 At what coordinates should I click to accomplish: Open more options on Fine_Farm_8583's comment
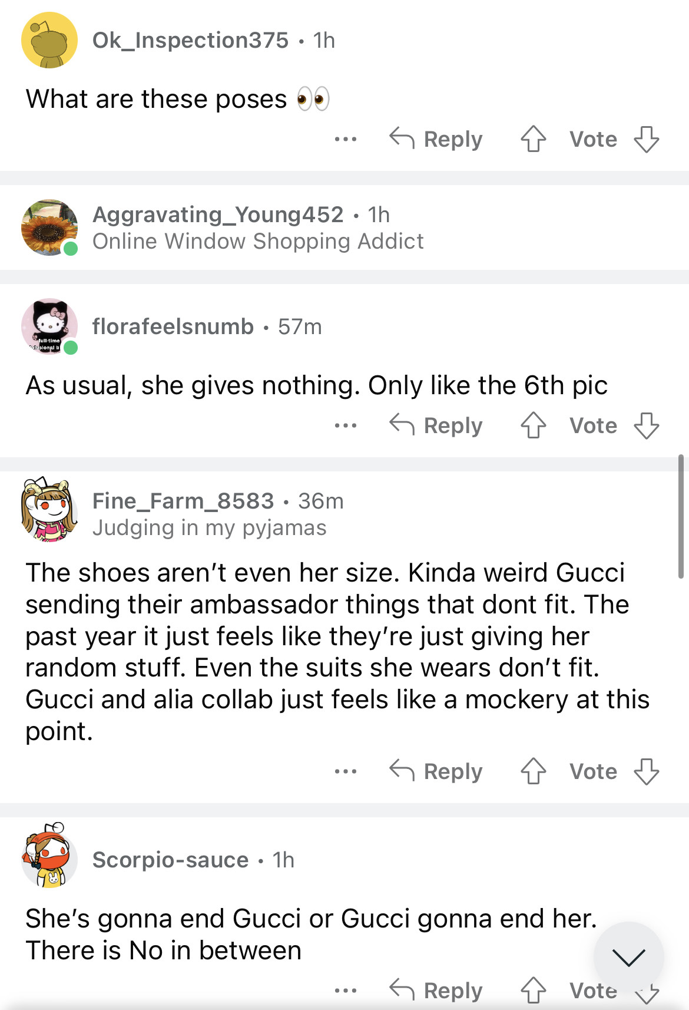pos(345,771)
